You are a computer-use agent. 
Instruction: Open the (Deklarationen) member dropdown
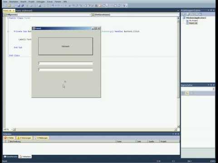pyautogui.click(x=135, y=14)
